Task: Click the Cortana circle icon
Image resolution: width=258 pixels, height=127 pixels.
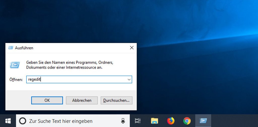Action: tap(22, 121)
